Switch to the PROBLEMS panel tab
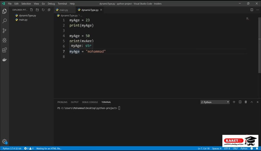This screenshot has height=151, width=261. (62, 102)
